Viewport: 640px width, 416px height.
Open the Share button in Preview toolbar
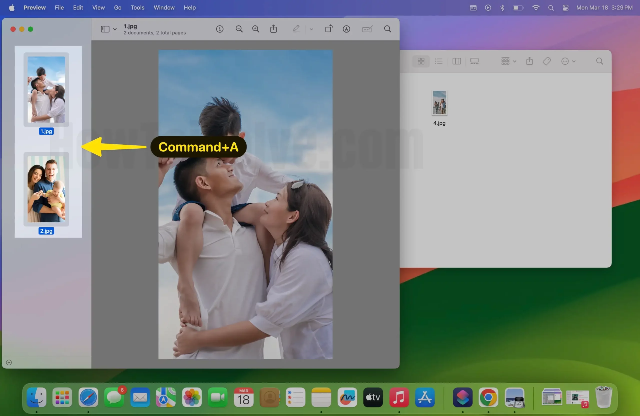(x=273, y=29)
